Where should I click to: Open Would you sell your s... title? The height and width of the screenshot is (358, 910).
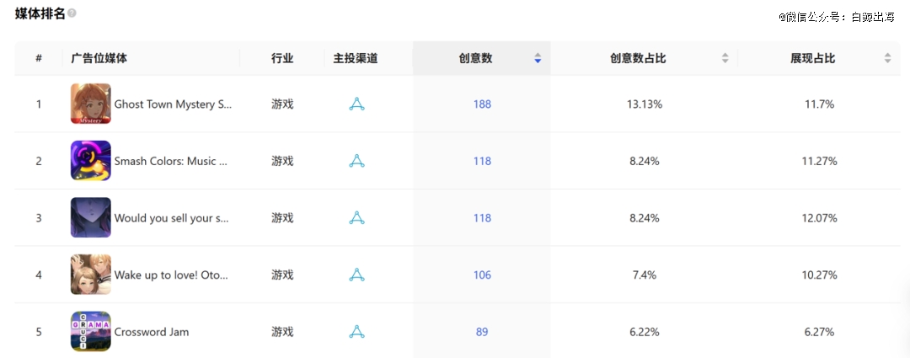[x=171, y=218]
